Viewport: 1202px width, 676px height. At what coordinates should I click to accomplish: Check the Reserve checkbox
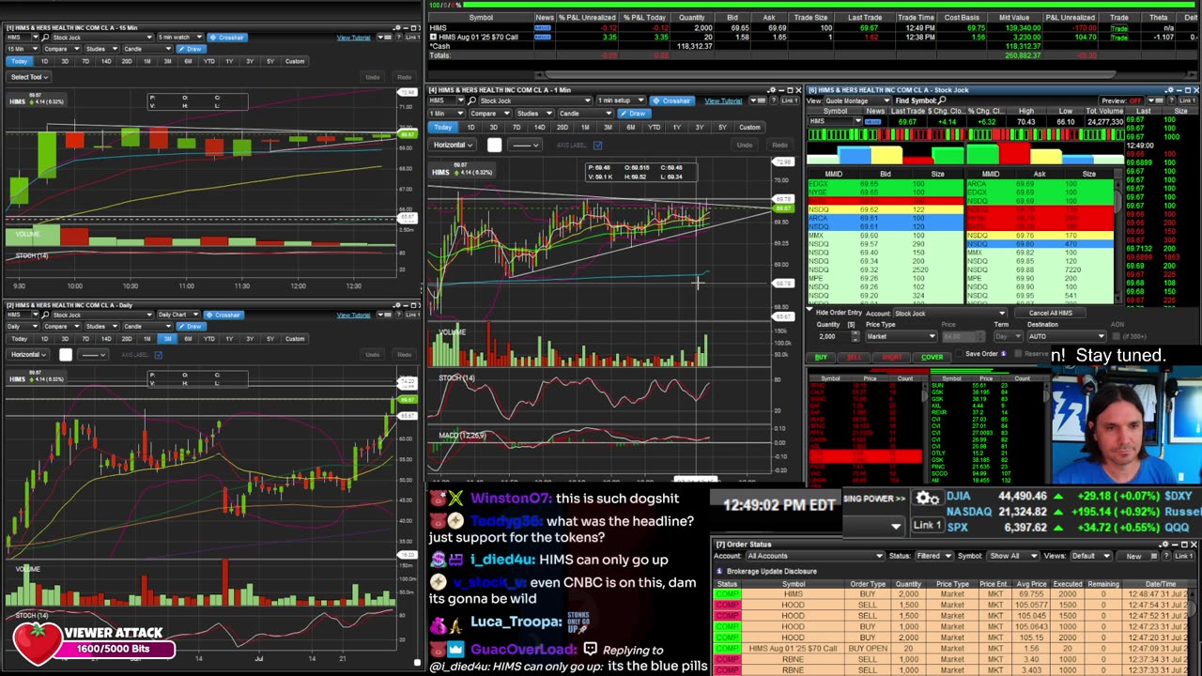pos(1018,353)
